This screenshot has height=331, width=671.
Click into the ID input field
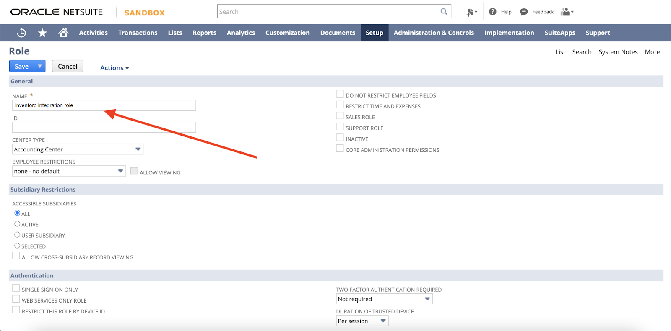coord(104,127)
